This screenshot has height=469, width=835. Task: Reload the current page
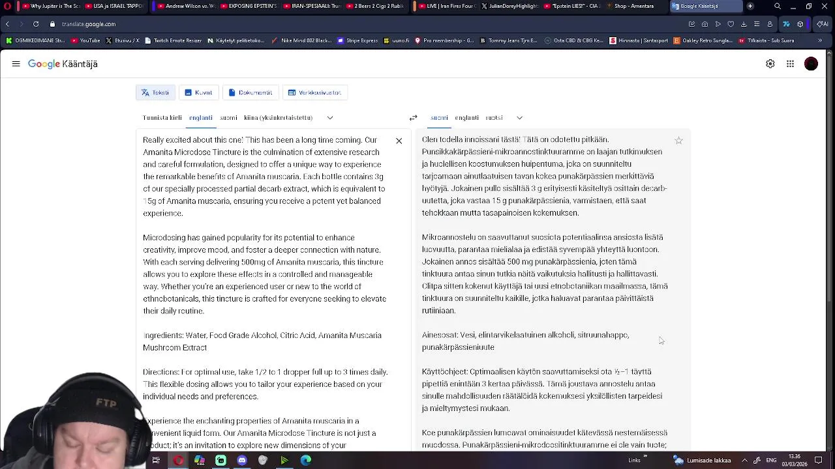[x=35, y=24]
